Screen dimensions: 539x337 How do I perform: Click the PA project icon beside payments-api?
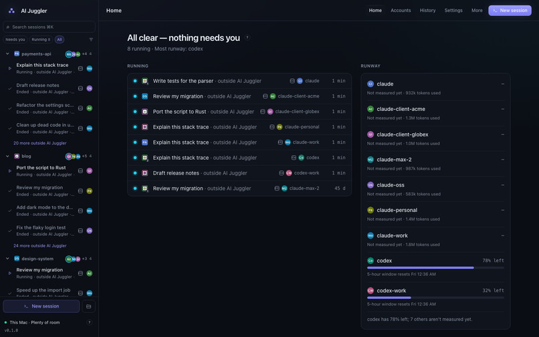pyautogui.click(x=17, y=53)
